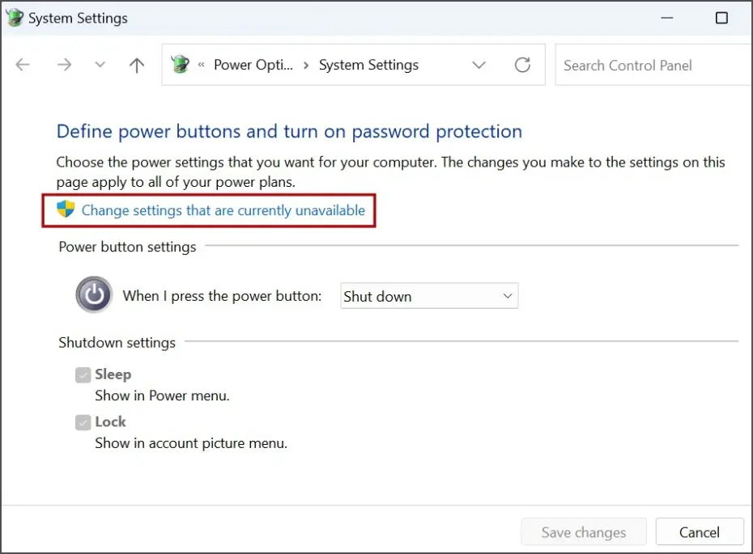
Task: Toggle the Lock checkbox
Action: pos(83,422)
